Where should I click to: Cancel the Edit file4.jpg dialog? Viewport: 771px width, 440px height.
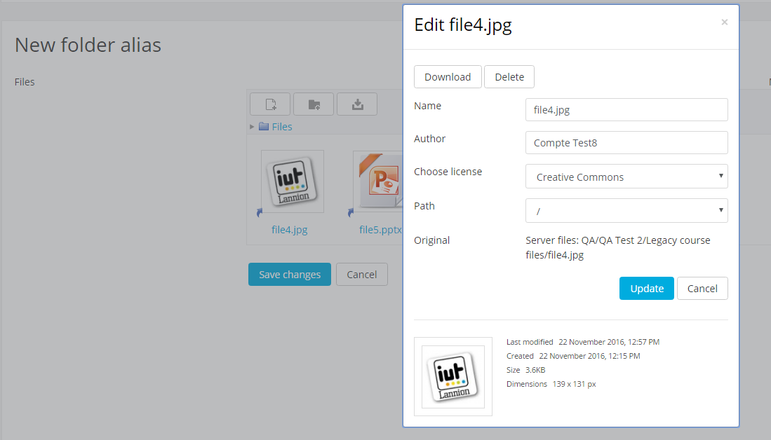pyautogui.click(x=702, y=288)
